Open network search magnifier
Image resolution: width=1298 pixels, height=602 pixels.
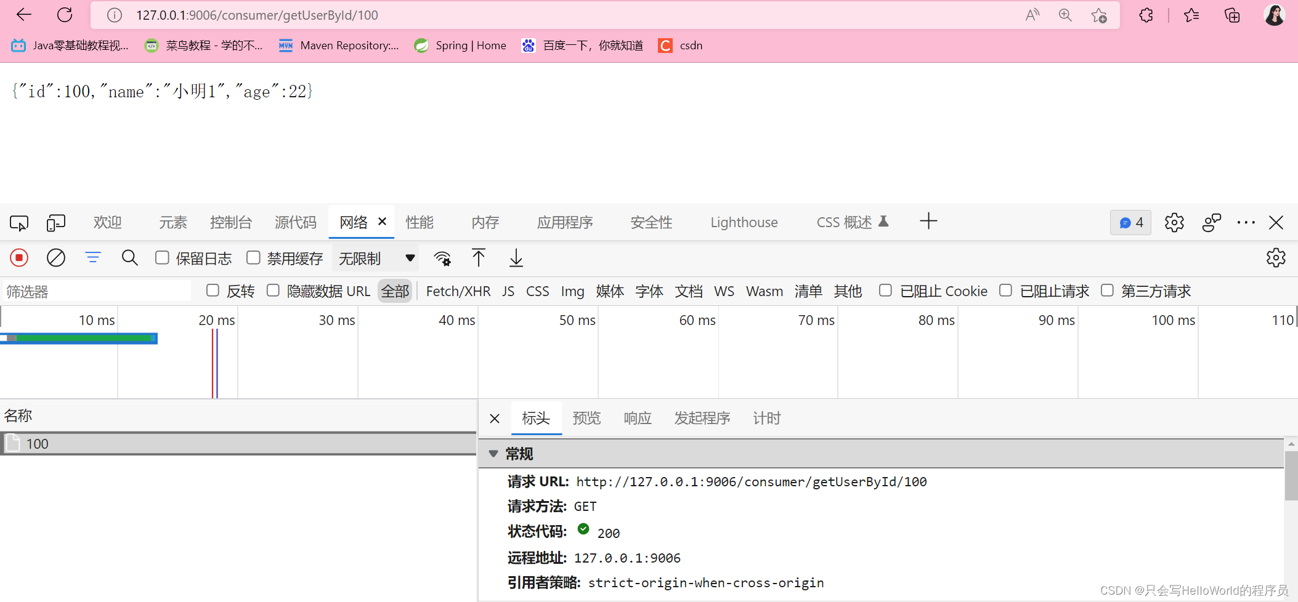click(x=129, y=258)
